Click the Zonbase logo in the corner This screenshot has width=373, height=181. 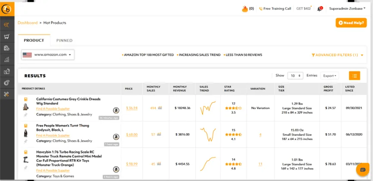6,9
